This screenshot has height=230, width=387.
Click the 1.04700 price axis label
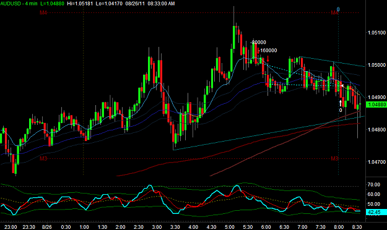pyautogui.click(x=376, y=162)
